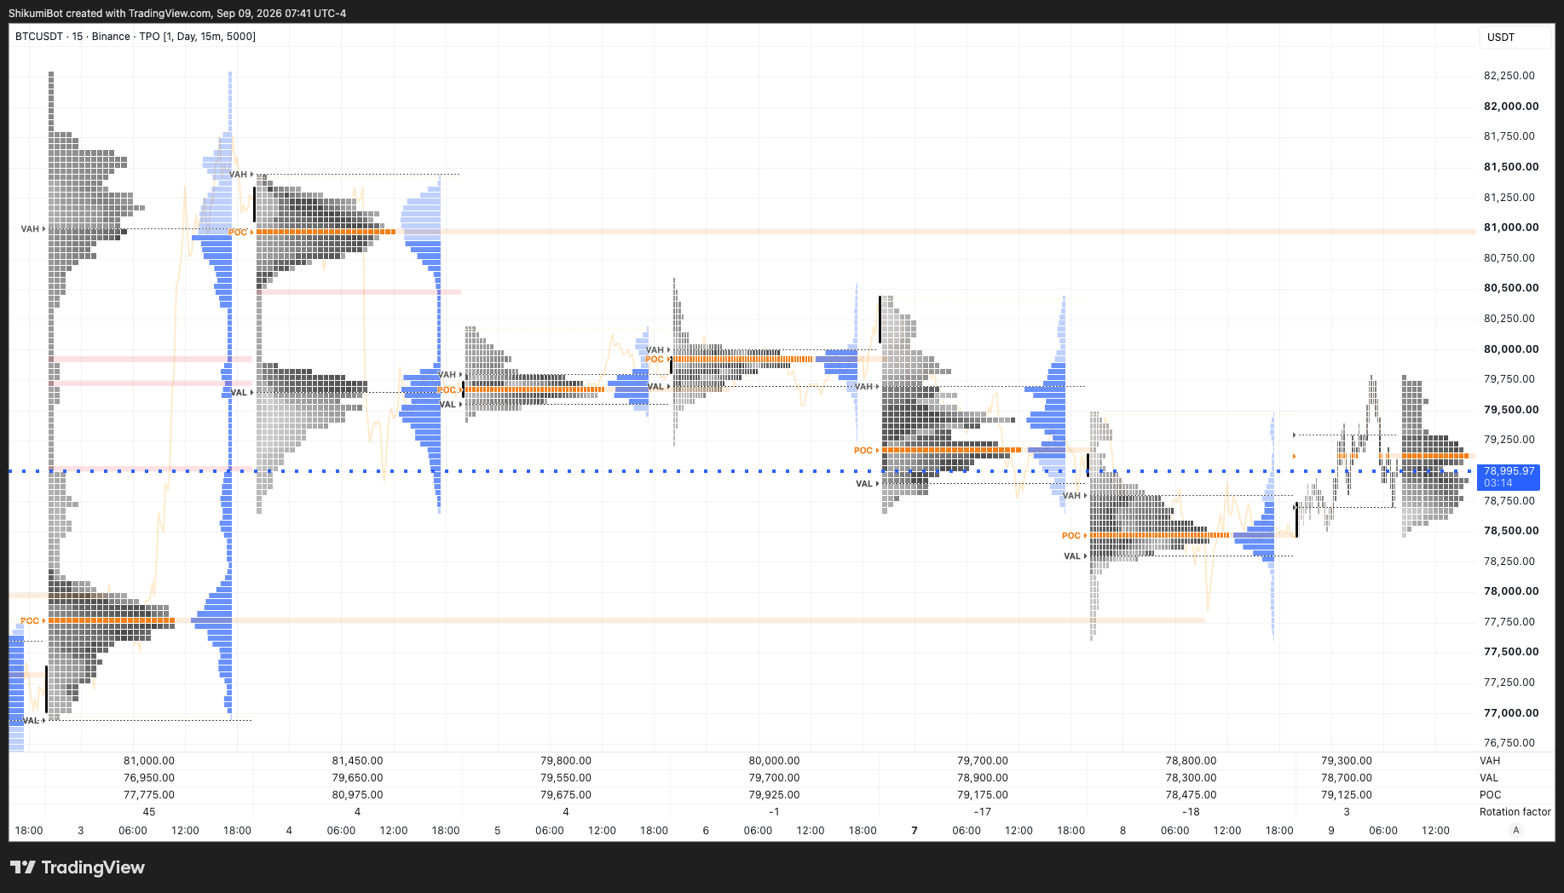The width and height of the screenshot is (1564, 893).
Task: Click the 82,250.00 price axis label
Action: pyautogui.click(x=1509, y=76)
